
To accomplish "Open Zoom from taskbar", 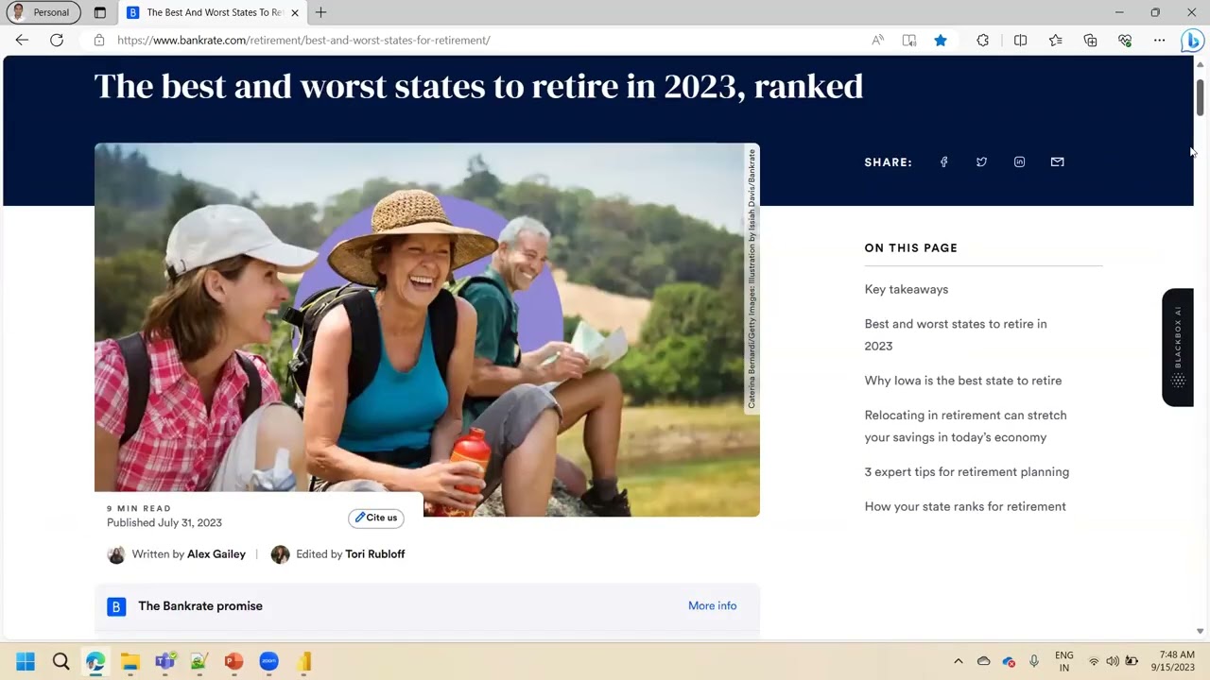I will 269,661.
